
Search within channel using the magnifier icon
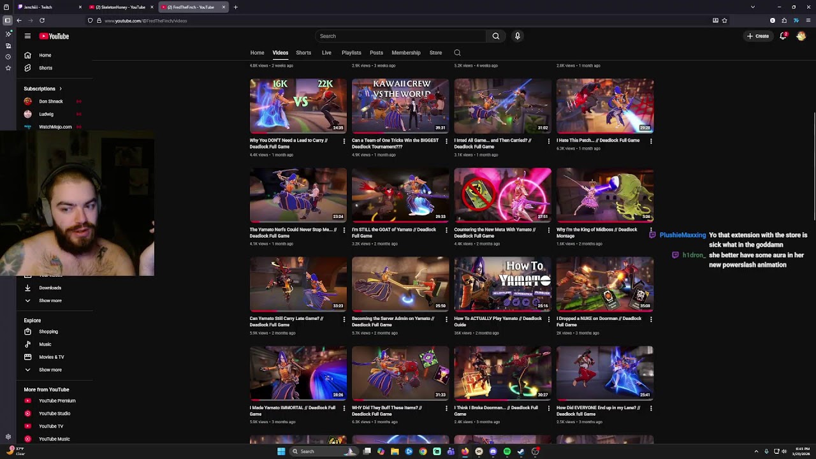(x=457, y=53)
